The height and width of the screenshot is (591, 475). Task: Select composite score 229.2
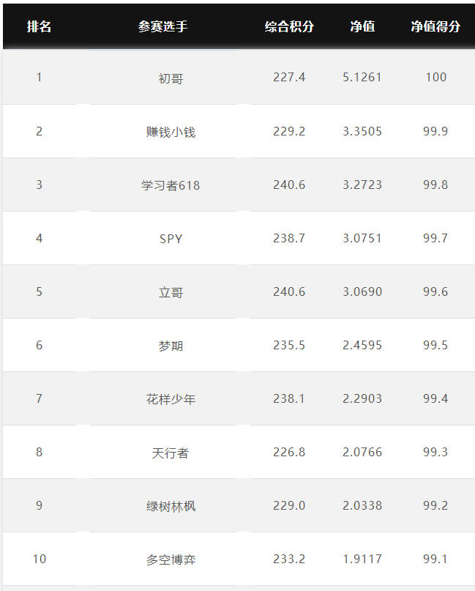(289, 131)
